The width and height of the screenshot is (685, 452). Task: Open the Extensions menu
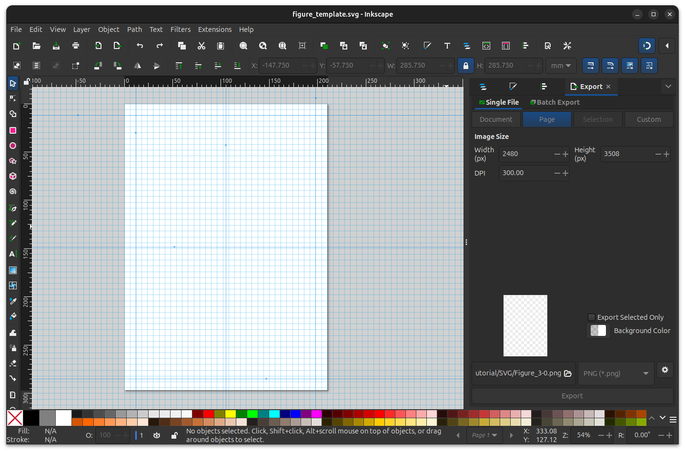click(214, 29)
